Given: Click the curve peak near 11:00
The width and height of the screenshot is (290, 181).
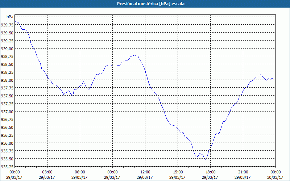Looking at the screenshot, I should pyautogui.click(x=134, y=55).
